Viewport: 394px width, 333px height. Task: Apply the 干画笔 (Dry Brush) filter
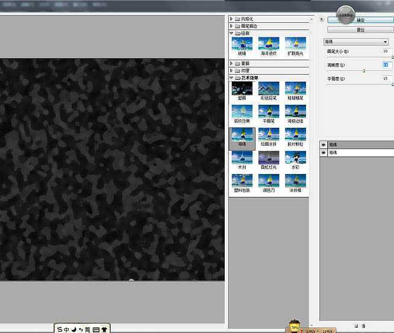tap(269, 111)
